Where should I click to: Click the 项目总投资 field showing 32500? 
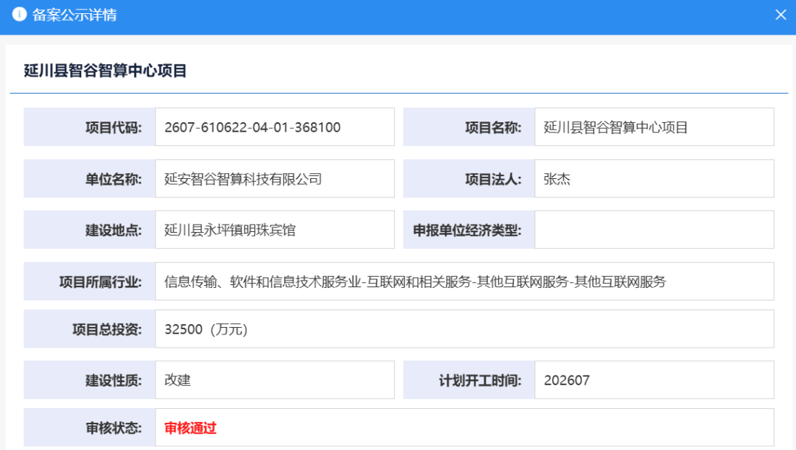[464, 328]
